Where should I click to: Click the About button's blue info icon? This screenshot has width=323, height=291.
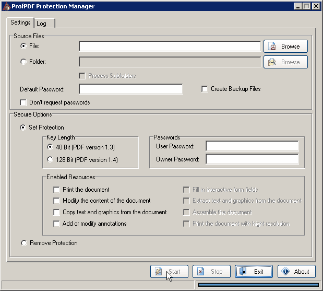[286, 271]
